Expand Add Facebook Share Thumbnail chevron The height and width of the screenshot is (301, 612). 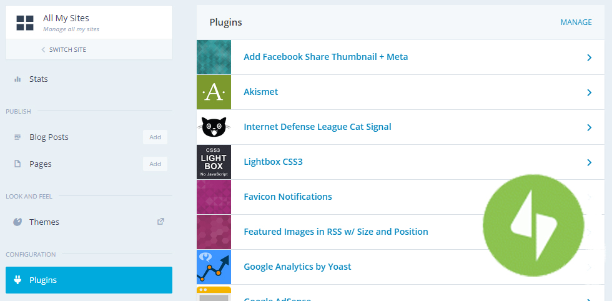pos(590,58)
